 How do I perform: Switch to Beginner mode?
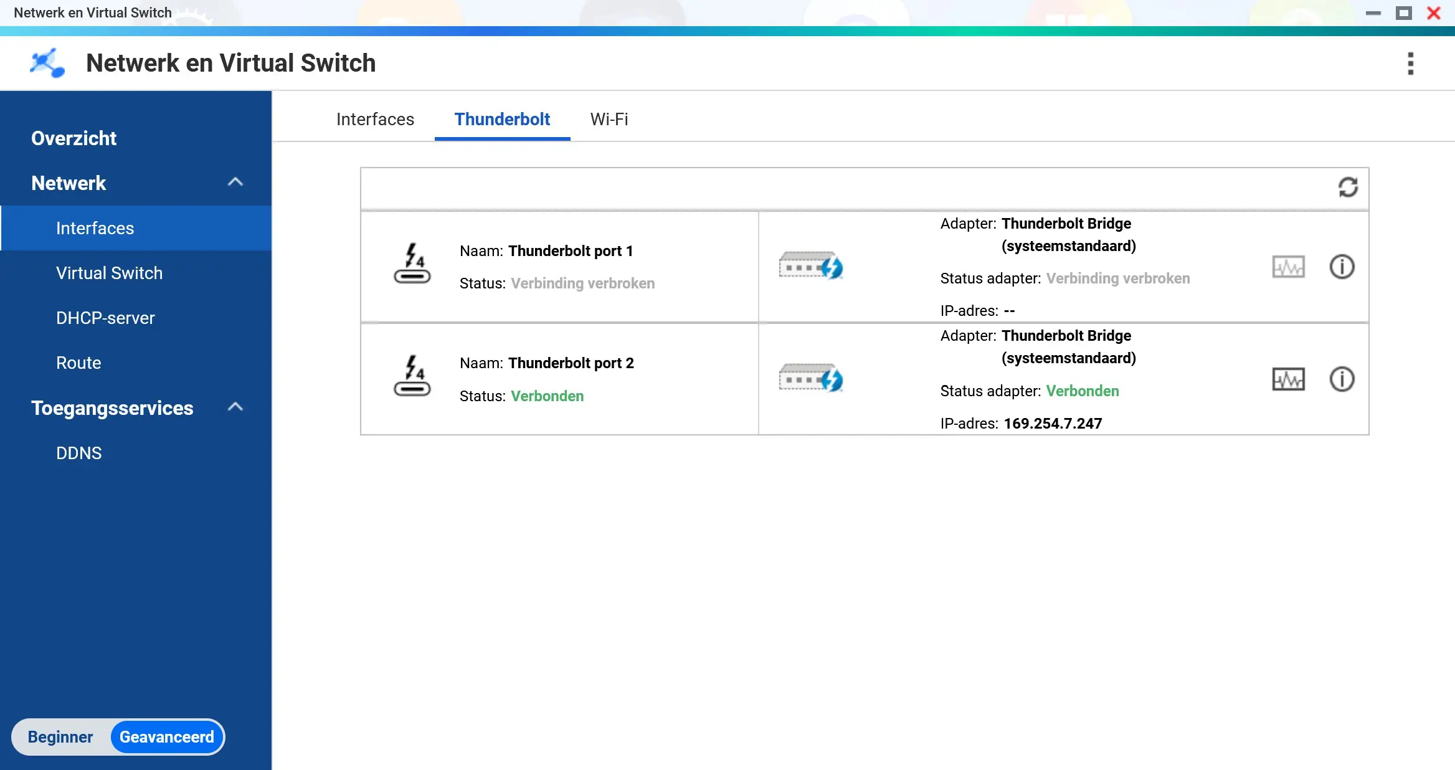(x=60, y=737)
